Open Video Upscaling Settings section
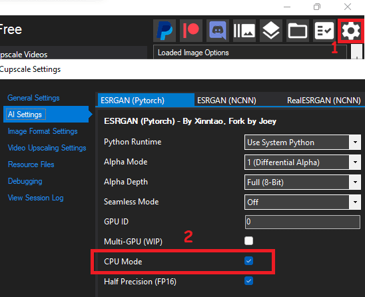This screenshot has height=297, width=365. pyautogui.click(x=47, y=148)
